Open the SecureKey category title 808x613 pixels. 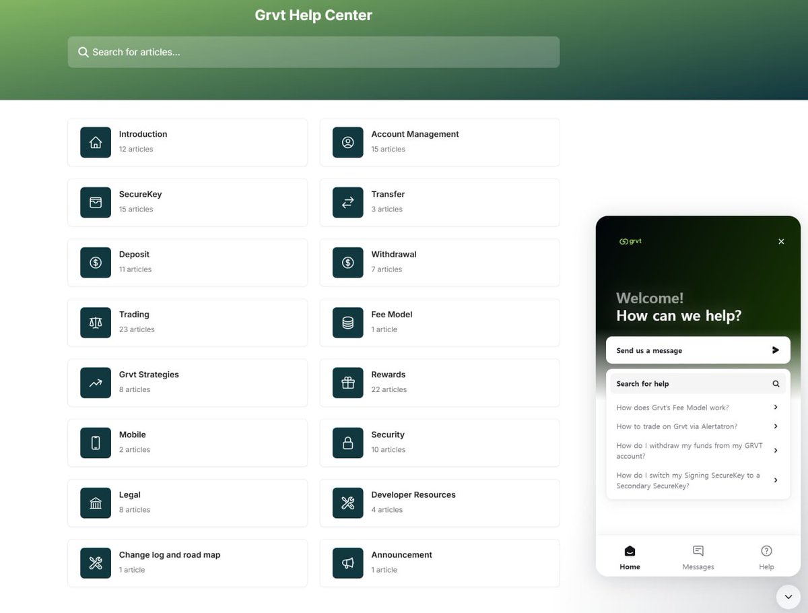(140, 194)
